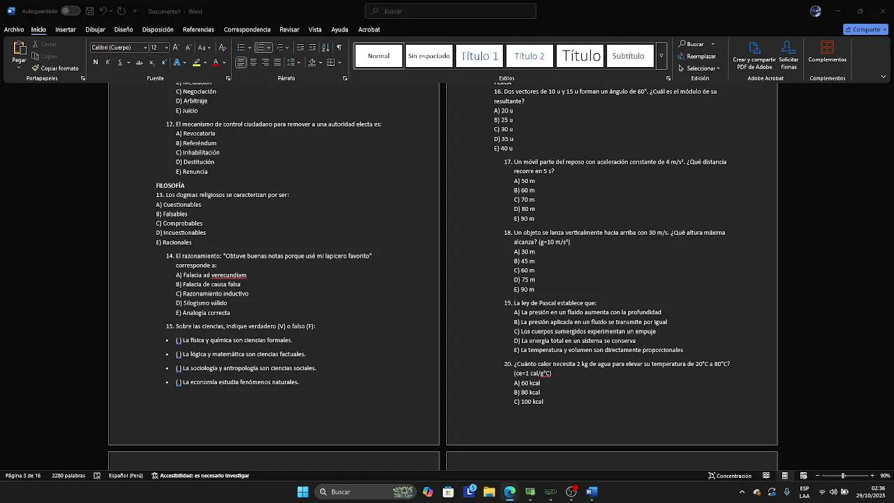Click Accesibilidad: es necesario investigar
Image resolution: width=894 pixels, height=503 pixels.
200,476
